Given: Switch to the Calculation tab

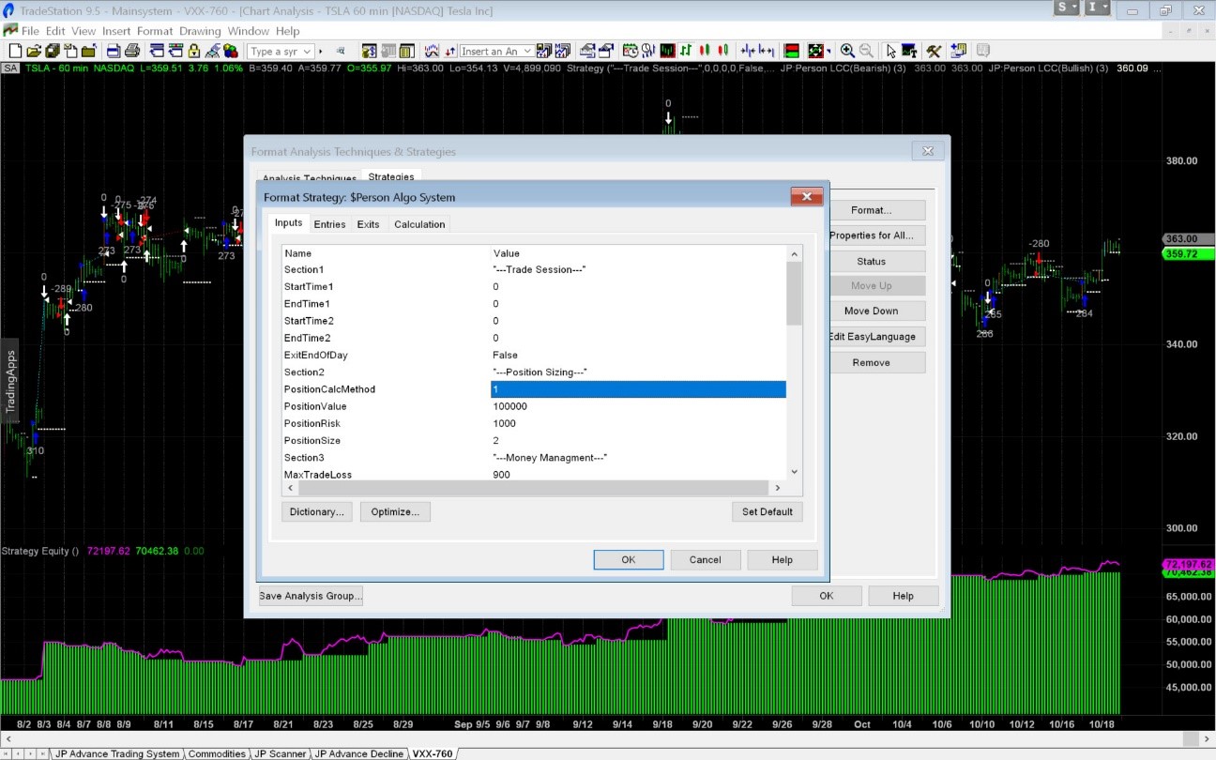Looking at the screenshot, I should (x=419, y=224).
